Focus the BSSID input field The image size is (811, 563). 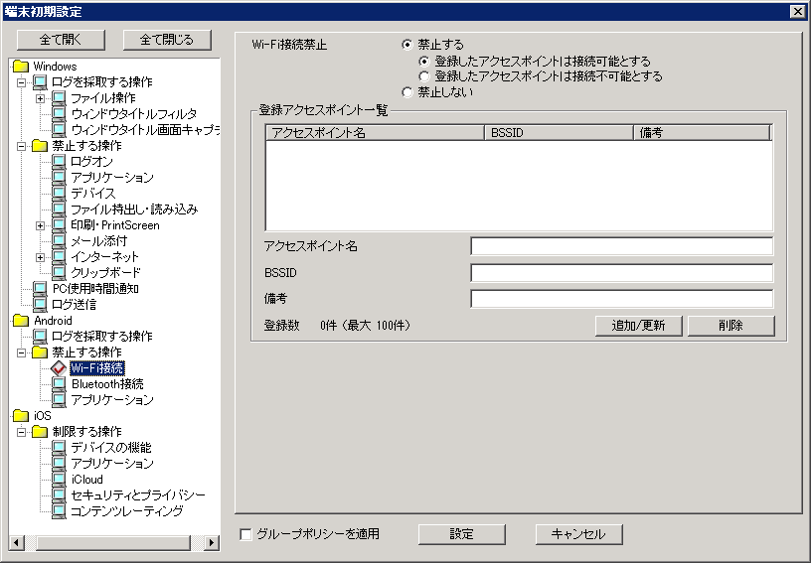pos(622,273)
